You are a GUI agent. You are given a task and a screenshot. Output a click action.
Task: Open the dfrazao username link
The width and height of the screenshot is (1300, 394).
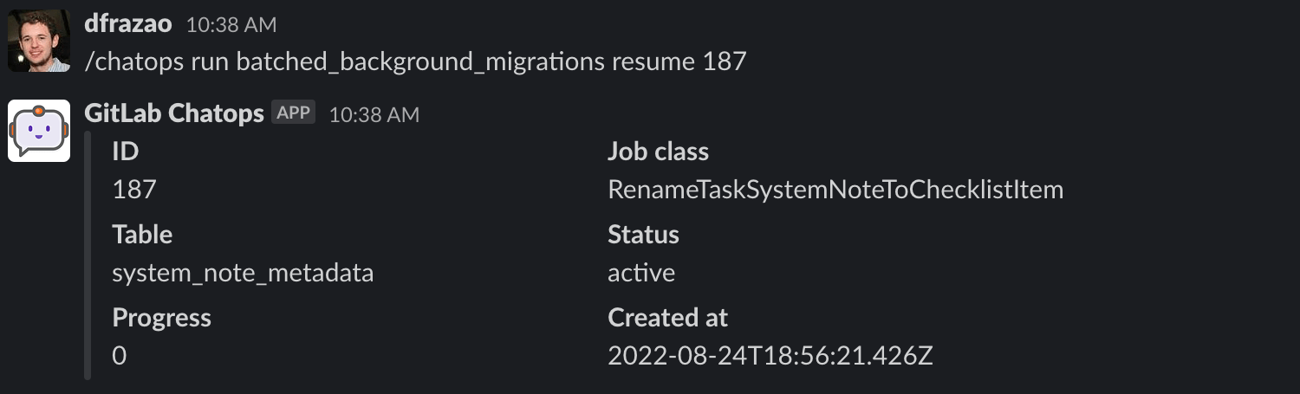(127, 24)
